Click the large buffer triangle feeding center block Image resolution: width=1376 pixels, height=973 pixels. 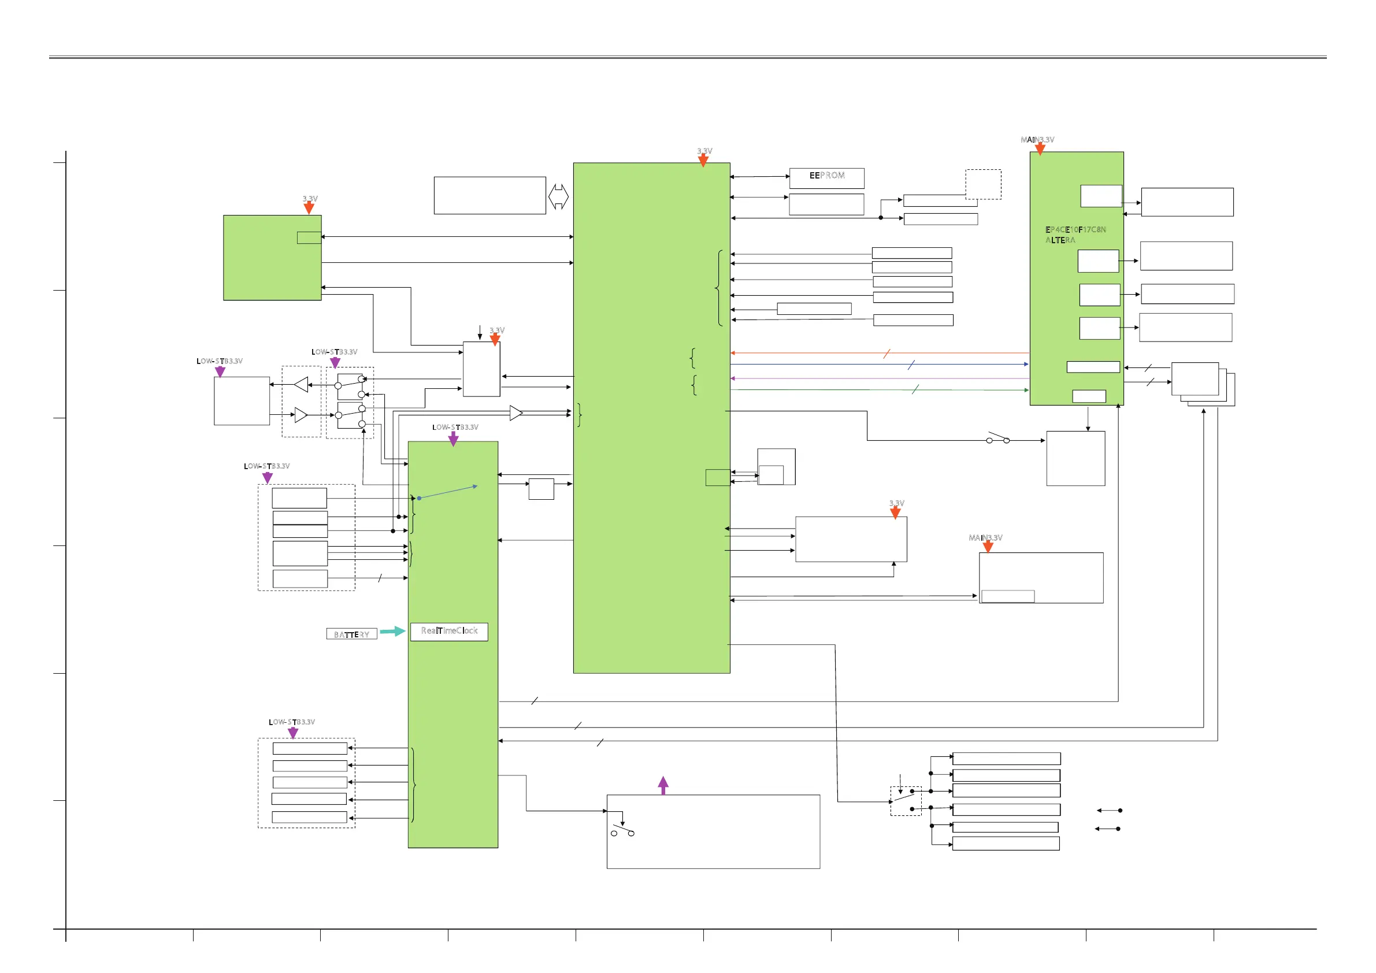click(x=516, y=413)
